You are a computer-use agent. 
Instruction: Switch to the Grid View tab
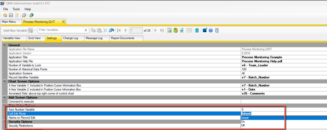36,38
